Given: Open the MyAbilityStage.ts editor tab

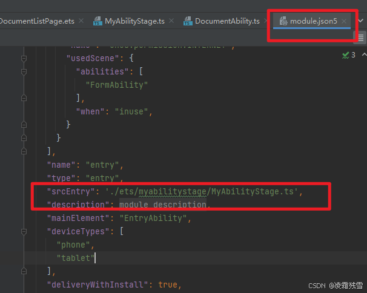Looking at the screenshot, I should point(134,21).
